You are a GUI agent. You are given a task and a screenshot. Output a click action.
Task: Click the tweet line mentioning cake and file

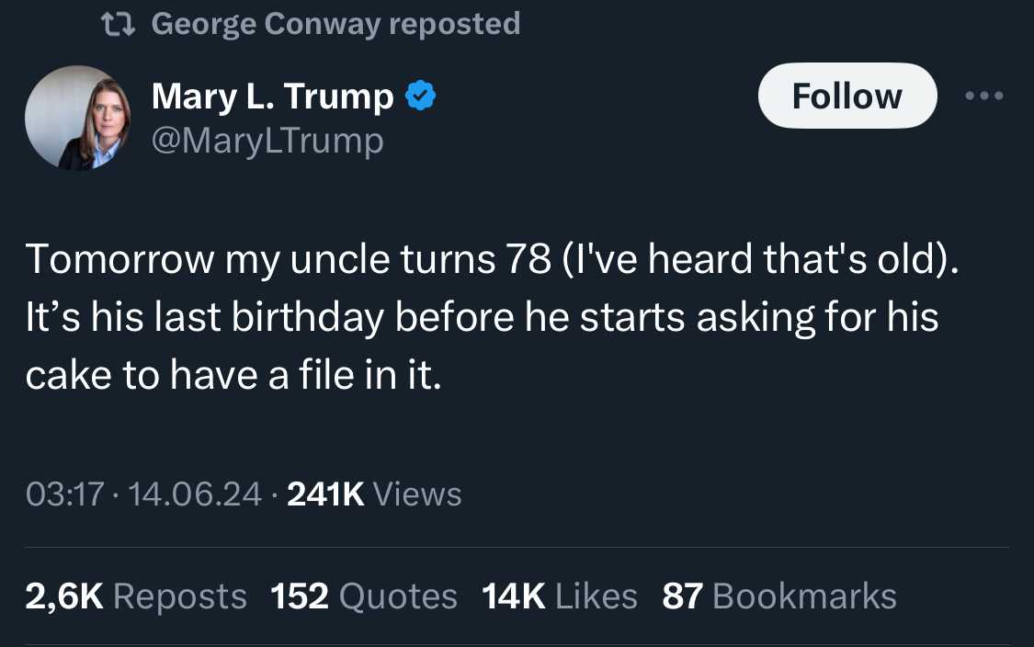233,375
